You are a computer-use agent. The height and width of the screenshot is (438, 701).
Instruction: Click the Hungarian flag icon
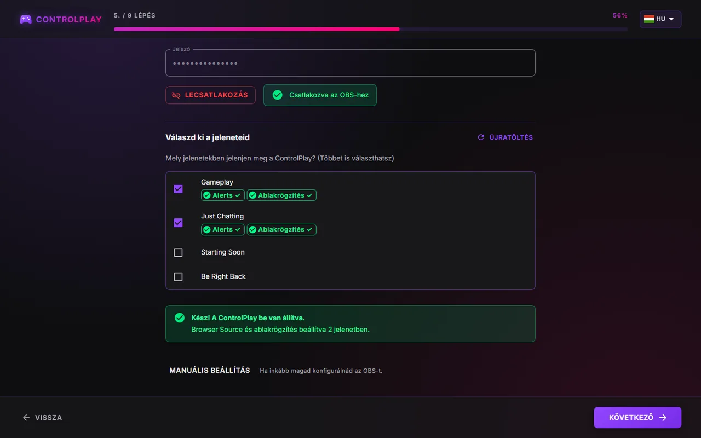pos(649,19)
